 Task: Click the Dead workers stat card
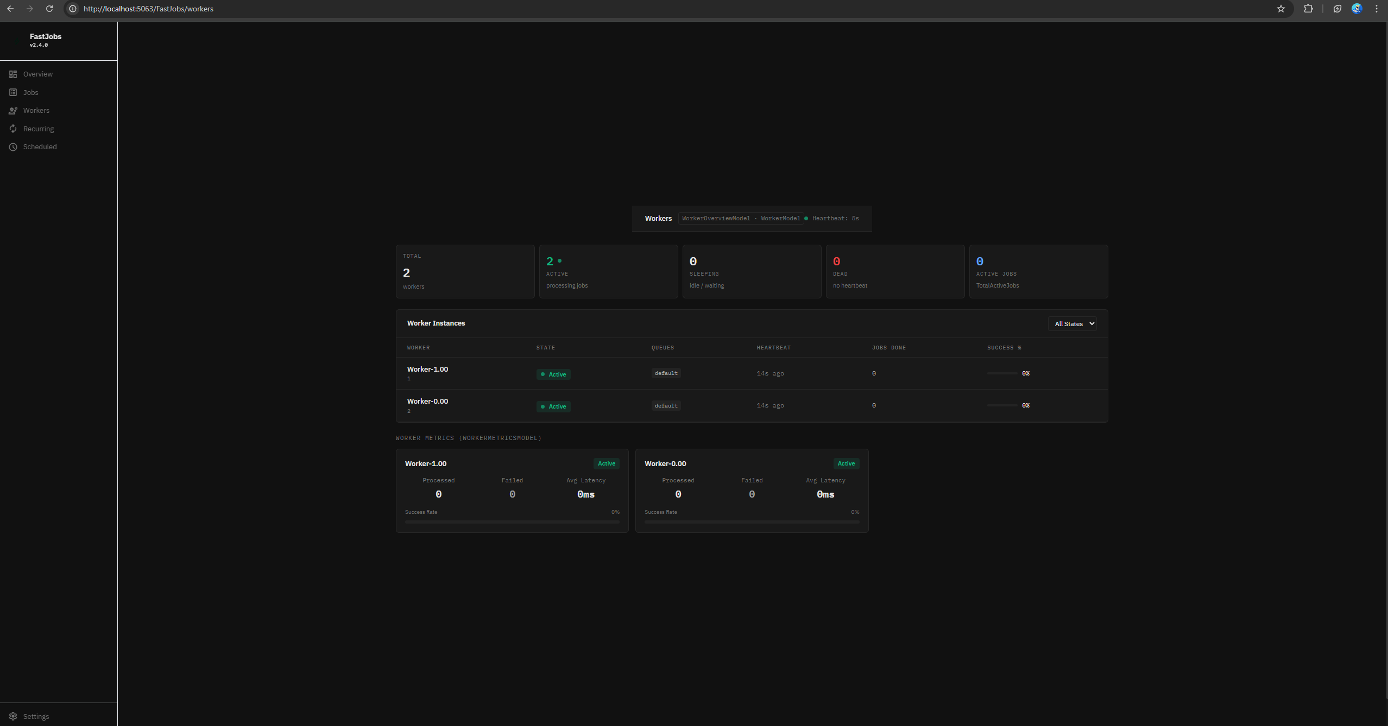895,271
